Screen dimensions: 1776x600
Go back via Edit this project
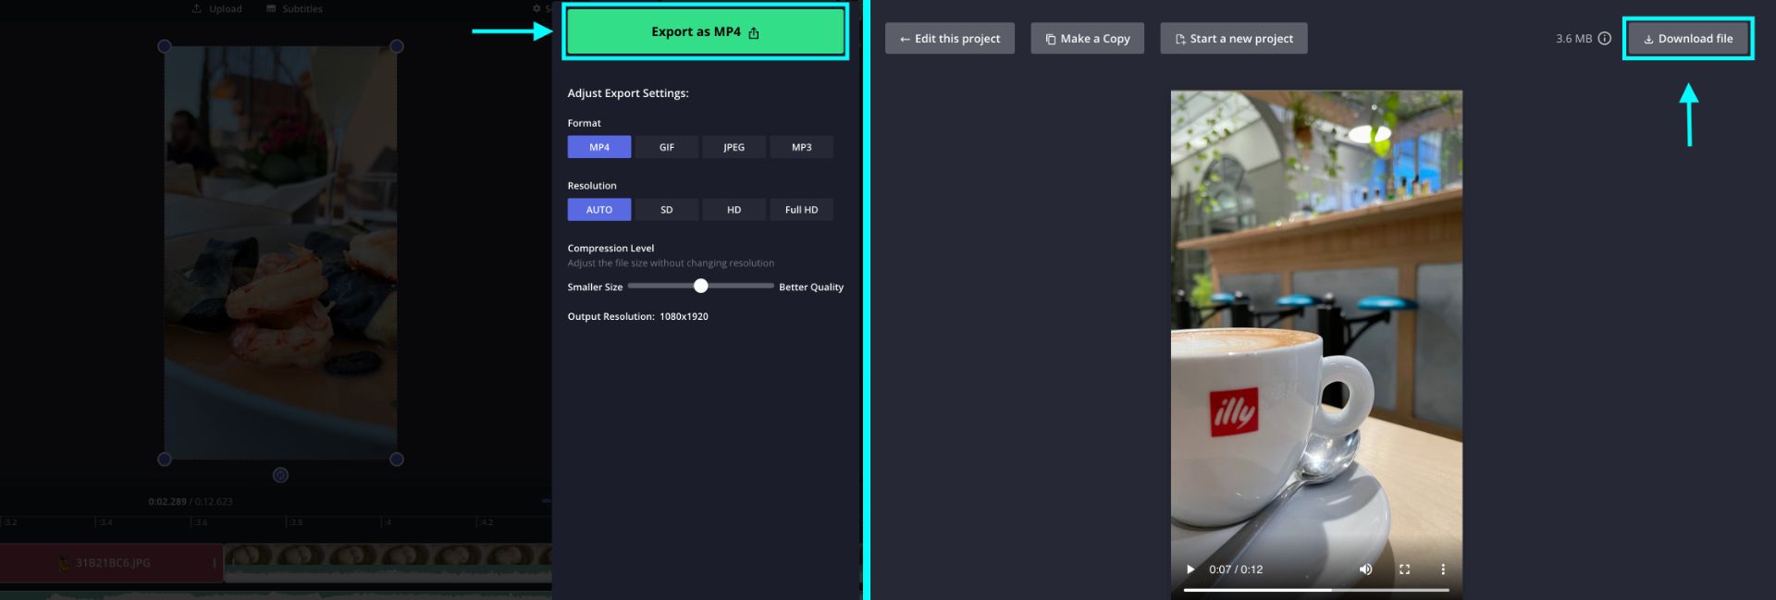tap(949, 39)
